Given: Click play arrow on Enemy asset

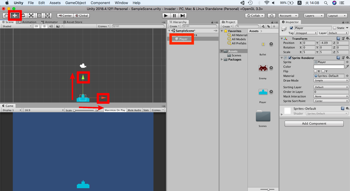Looking at the screenshot, I should point(271,68).
